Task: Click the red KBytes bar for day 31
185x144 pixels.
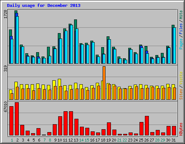Action: click(x=174, y=131)
